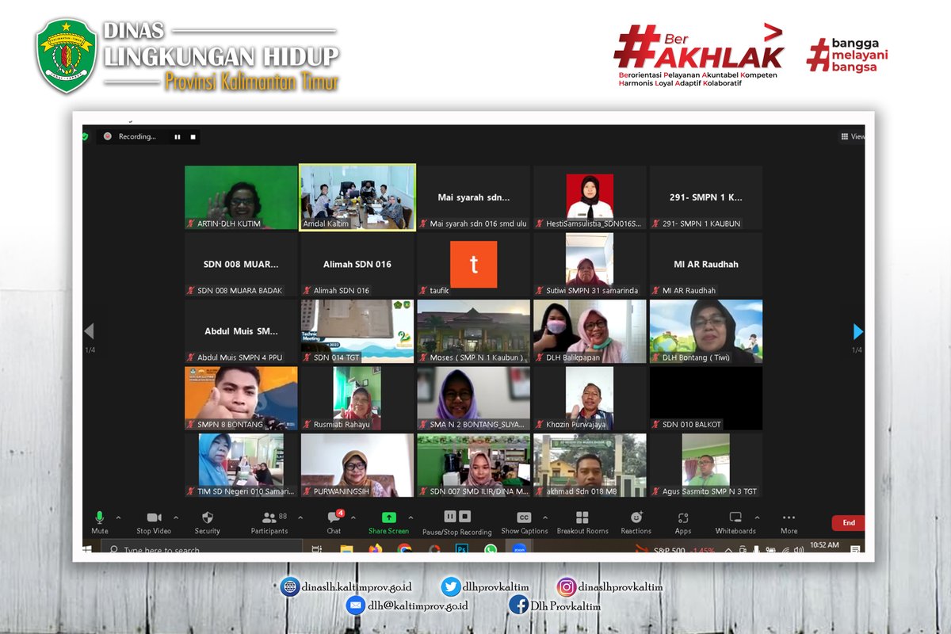Expand video options arrow beside Stop Video
Viewport: 951px width, 634px height.
pyautogui.click(x=176, y=518)
